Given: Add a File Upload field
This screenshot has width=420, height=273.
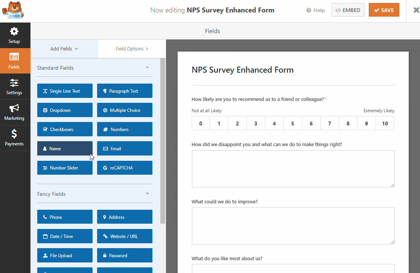Looking at the screenshot, I should coord(65,255).
